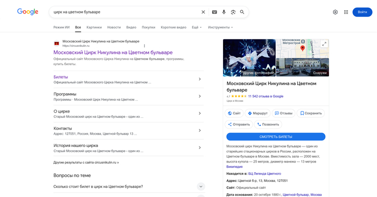
Task: Open 11 542 отзыва в Google link
Action: click(266, 96)
